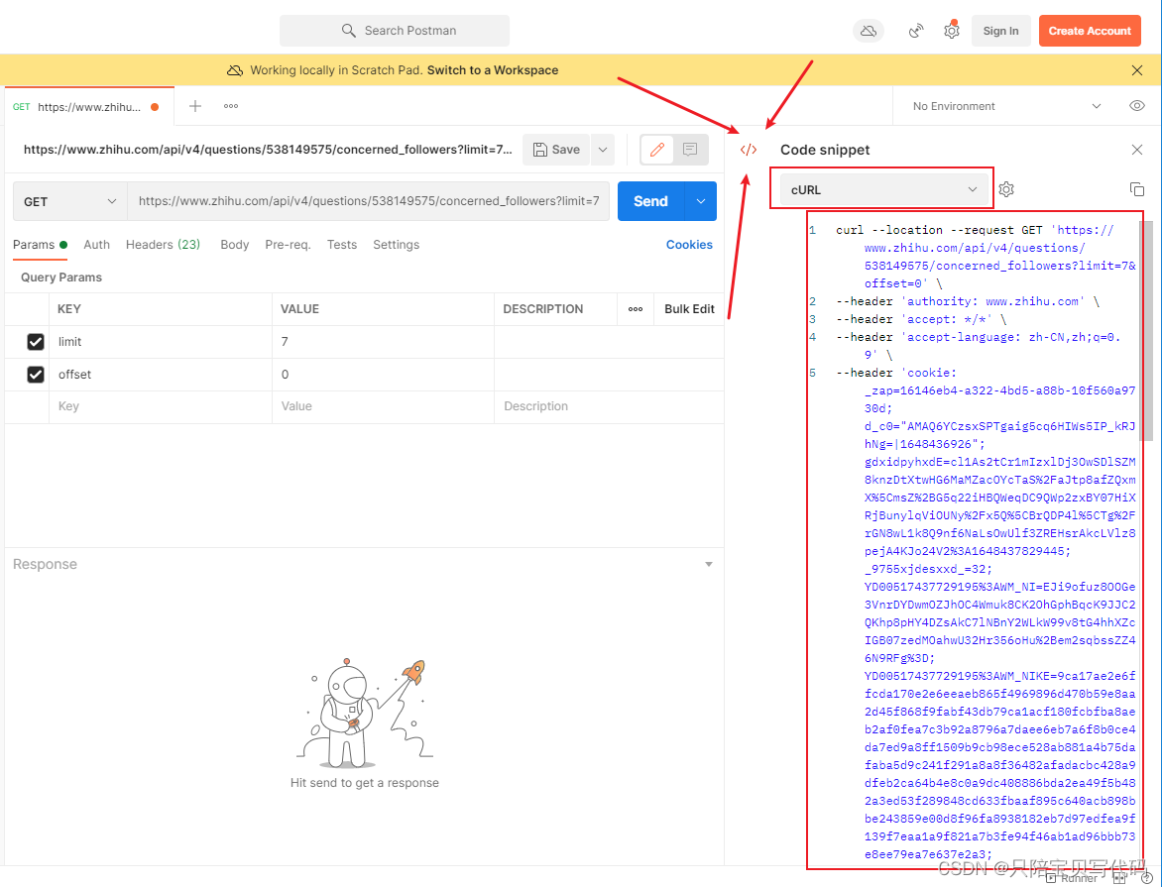Click the empty Description field in params
The image size is (1162, 887).
[x=609, y=406]
